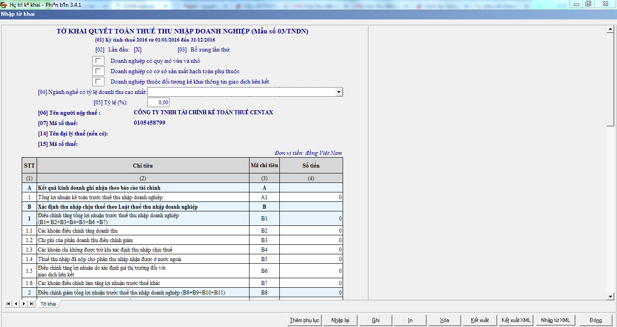This screenshot has height=327, width=617.
Task: Open the 'Ngành nghề' dropdown list
Action: click(x=339, y=92)
